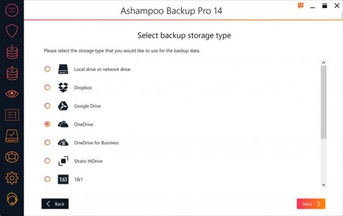Viewport: 343px width, 216px height.
Task: Select OneDrive for Business radio button
Action: point(47,142)
